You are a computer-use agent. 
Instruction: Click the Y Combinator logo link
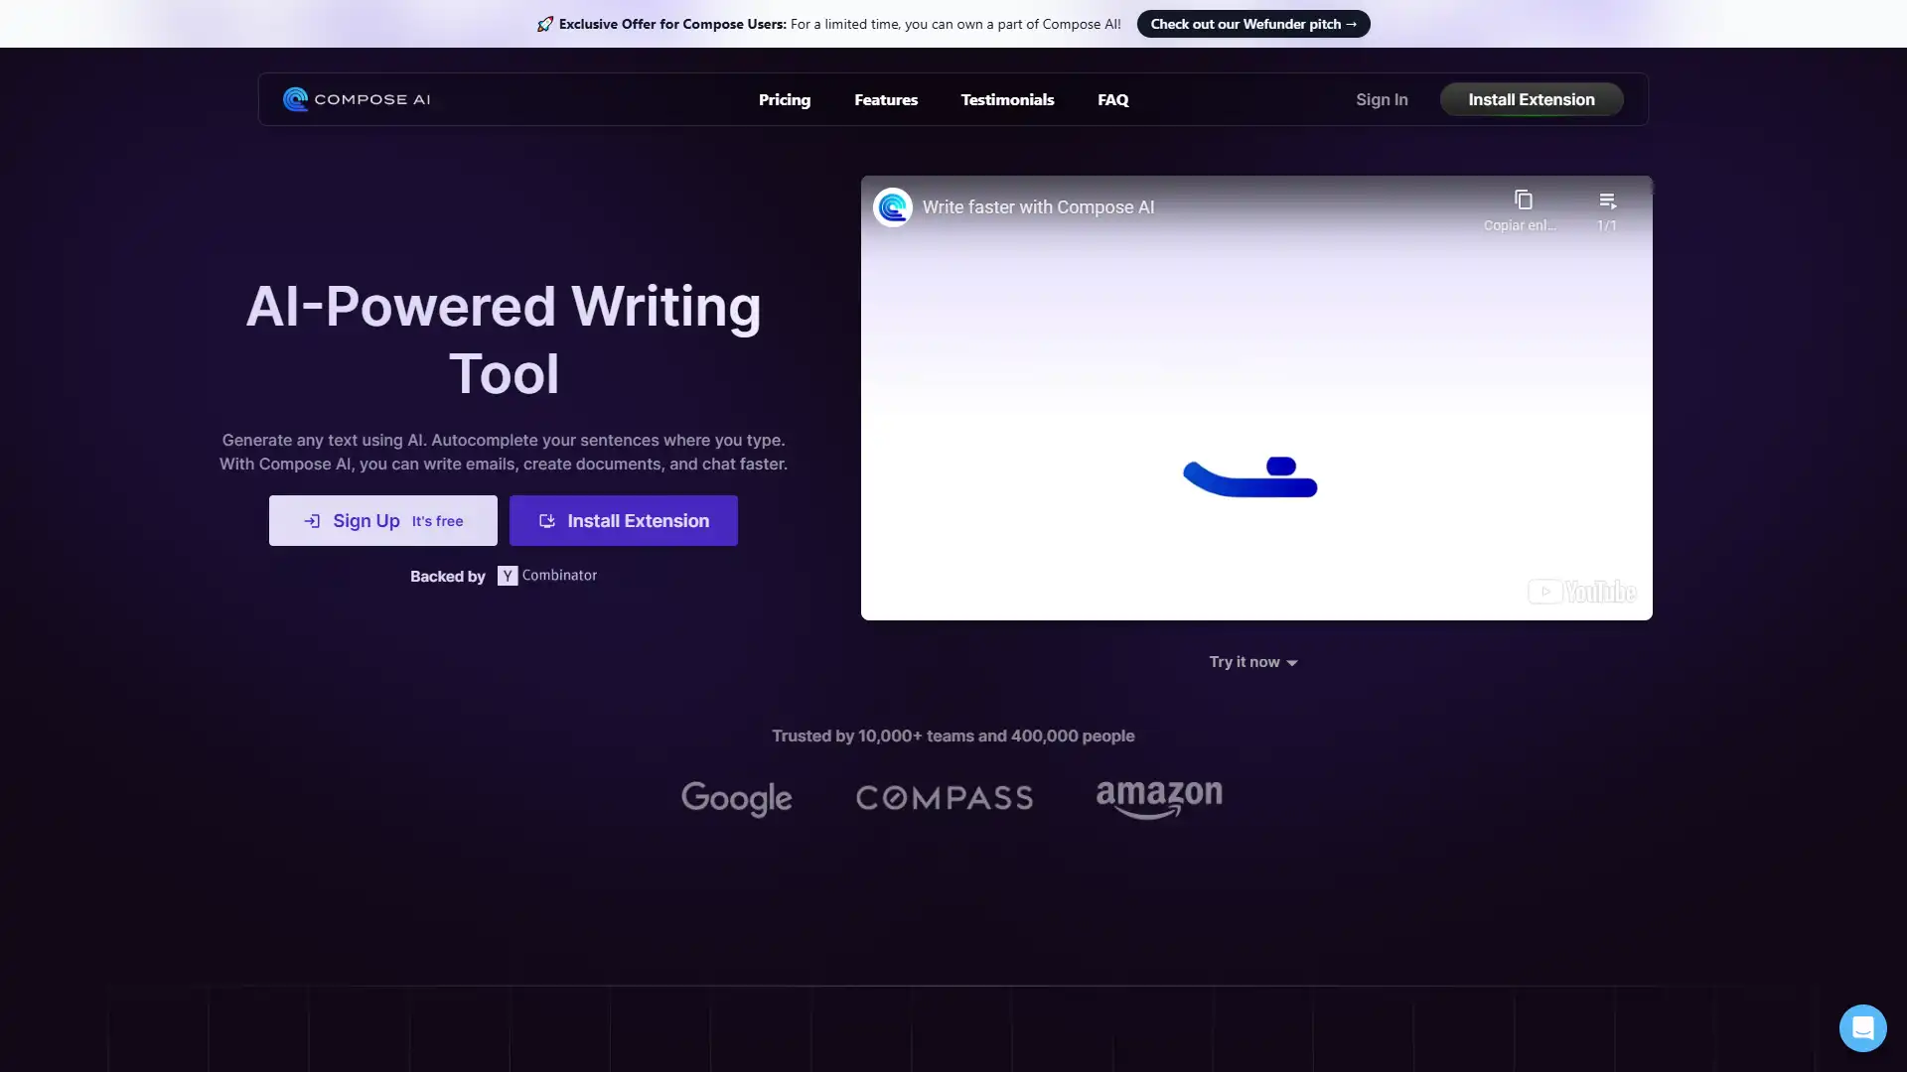[x=546, y=575]
